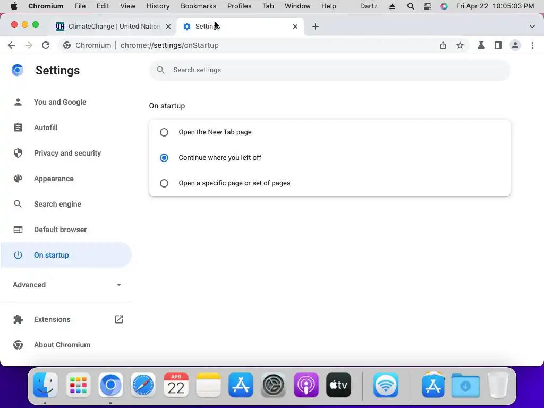Open the experiments flask icon

click(x=481, y=45)
